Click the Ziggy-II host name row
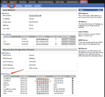The image size is (105, 97). tap(6, 83)
